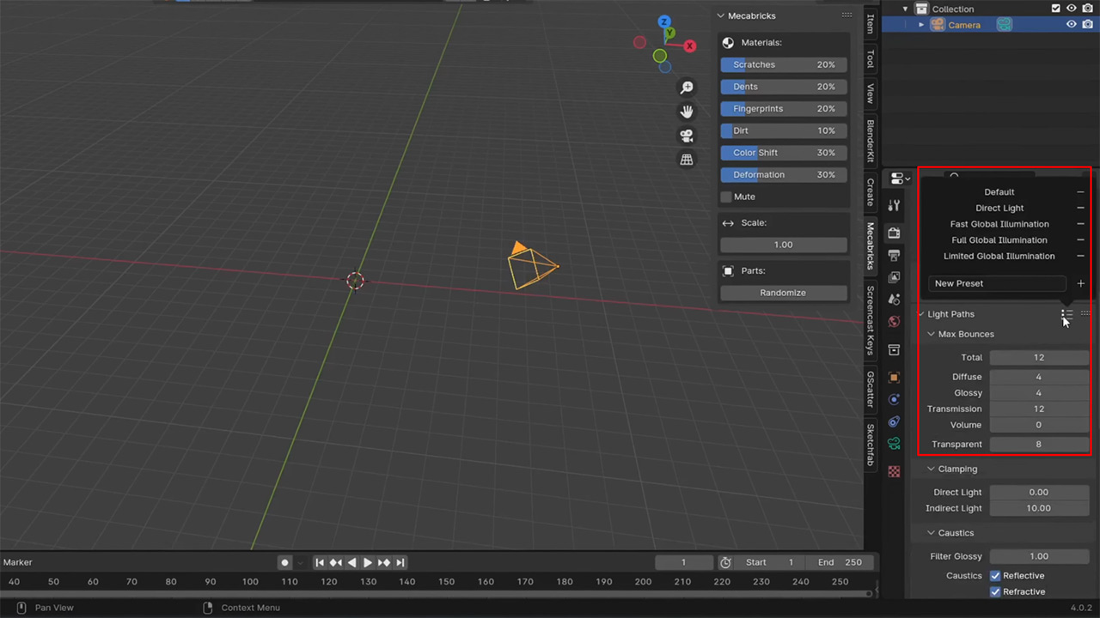Click the red X axis on navigation gizmo
Screen dimensions: 1100x618
690,45
